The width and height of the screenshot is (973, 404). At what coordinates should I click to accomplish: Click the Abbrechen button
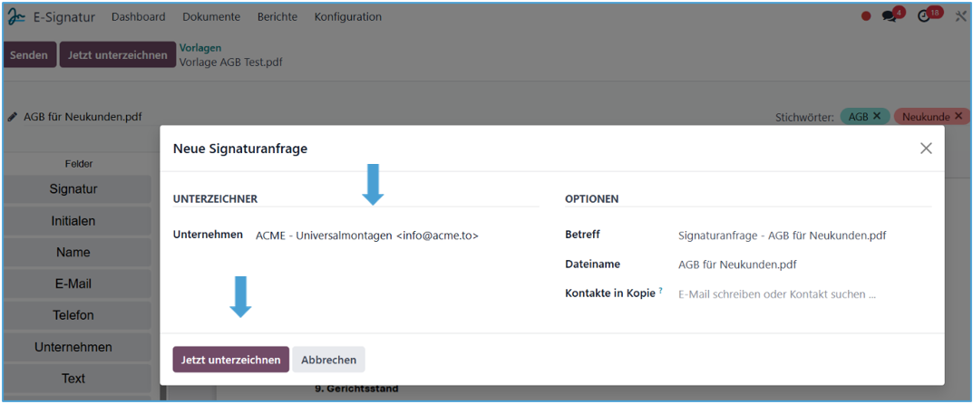point(328,360)
